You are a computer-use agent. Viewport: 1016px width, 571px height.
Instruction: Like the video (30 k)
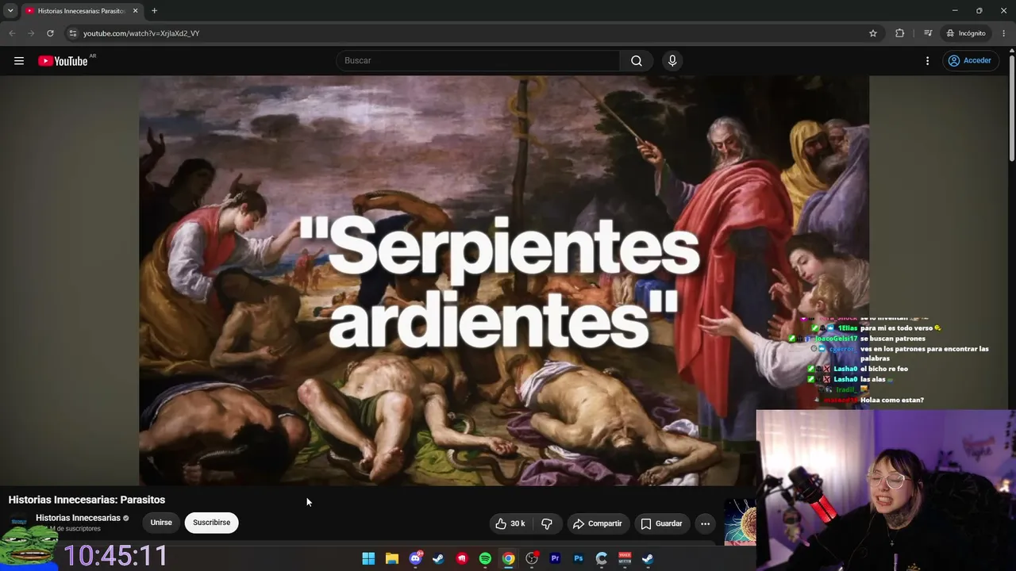pos(510,523)
